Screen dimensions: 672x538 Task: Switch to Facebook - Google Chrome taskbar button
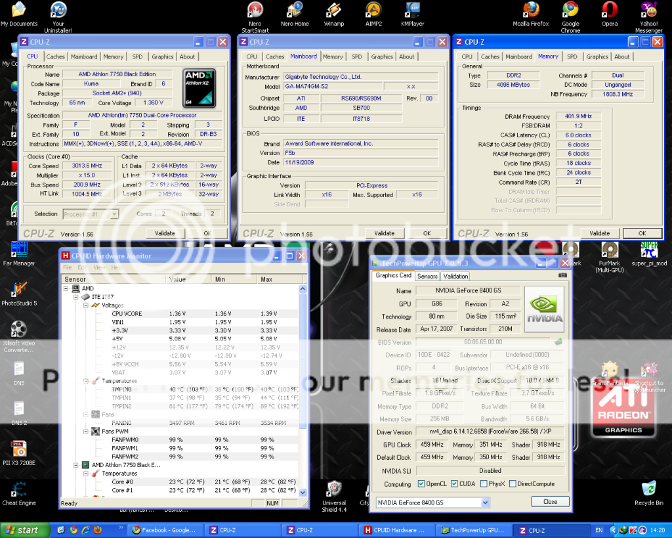coord(165,530)
